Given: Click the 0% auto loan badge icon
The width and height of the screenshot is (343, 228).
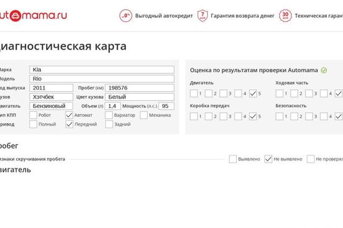Looking at the screenshot, I should [126, 16].
